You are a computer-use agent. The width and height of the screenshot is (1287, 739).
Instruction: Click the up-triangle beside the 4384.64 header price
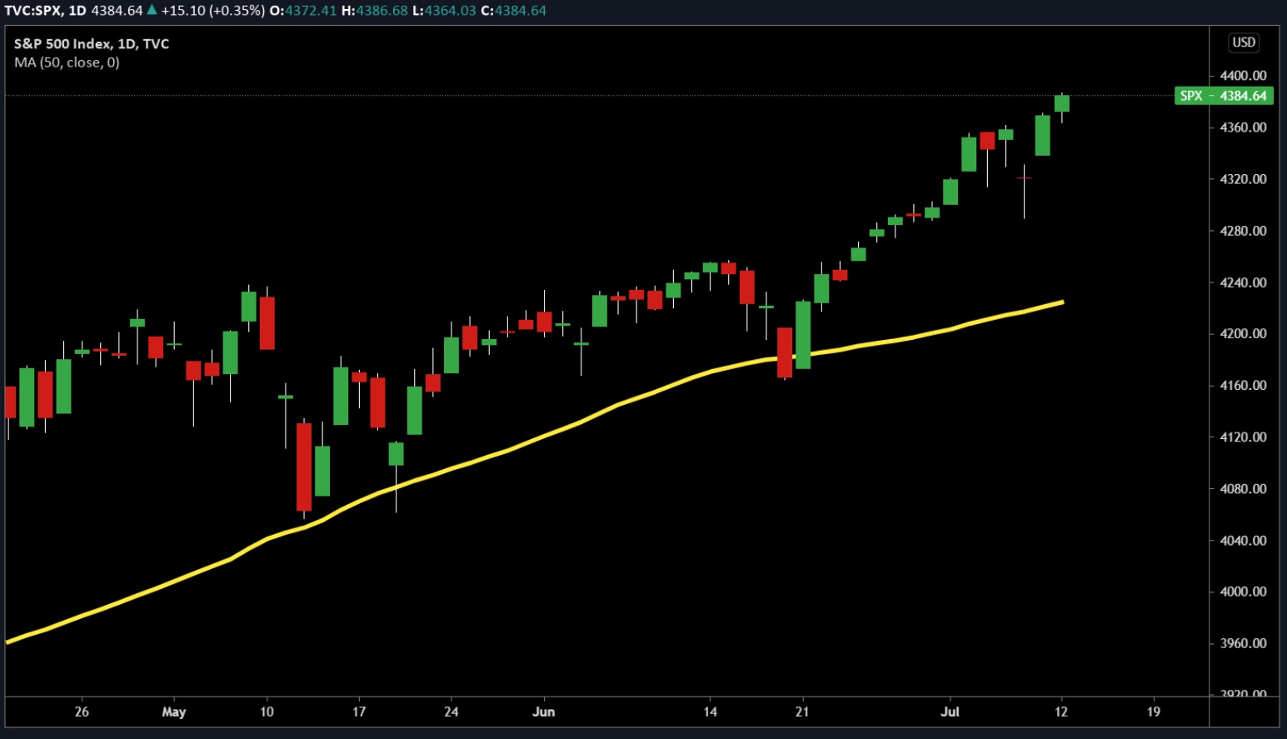click(152, 11)
